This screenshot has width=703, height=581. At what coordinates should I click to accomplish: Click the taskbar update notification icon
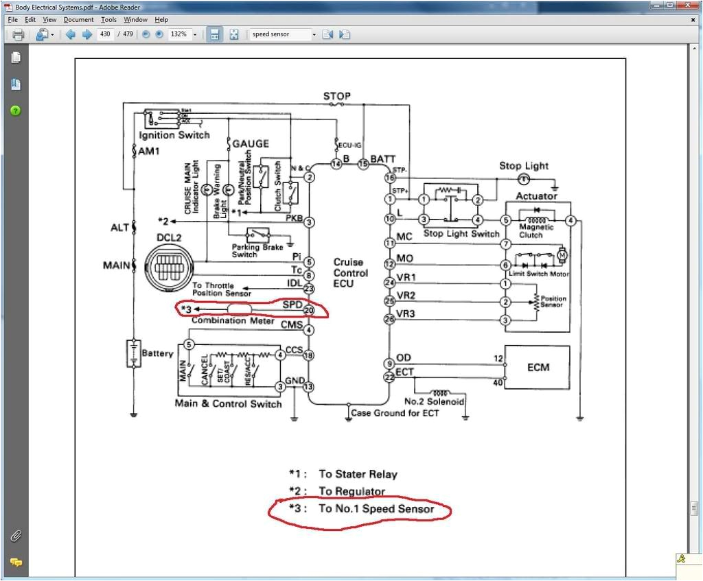tap(681, 559)
